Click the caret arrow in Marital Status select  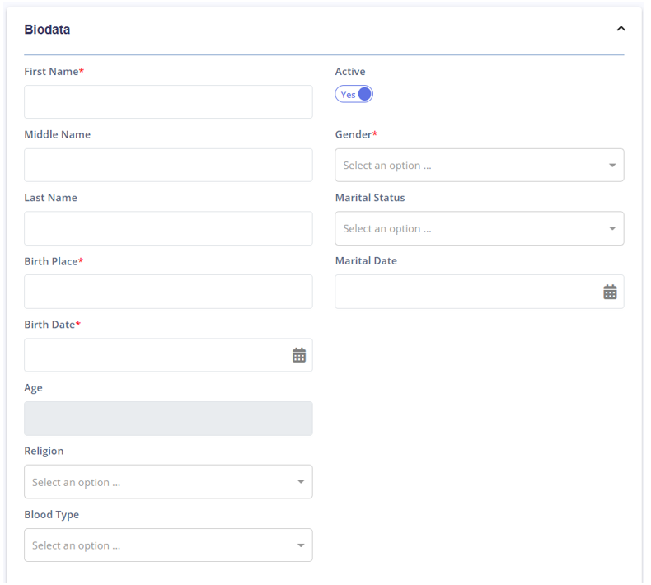612,228
